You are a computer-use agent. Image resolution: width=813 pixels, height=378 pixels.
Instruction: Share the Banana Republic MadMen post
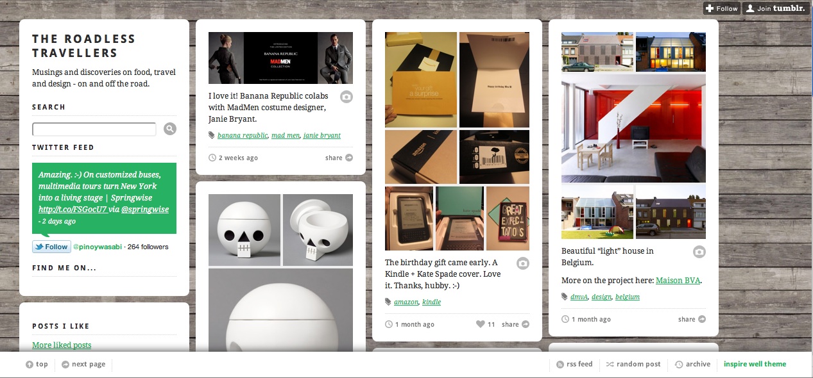point(339,158)
